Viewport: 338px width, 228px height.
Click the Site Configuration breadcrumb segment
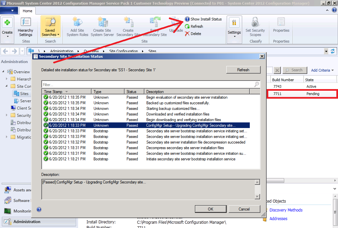(124, 51)
